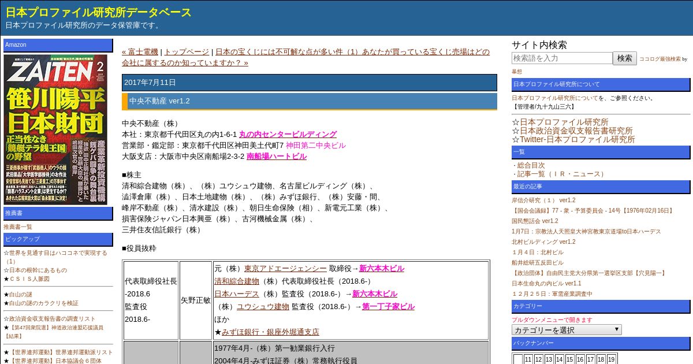Open 日本プロファイル研究所について link

coord(555,98)
